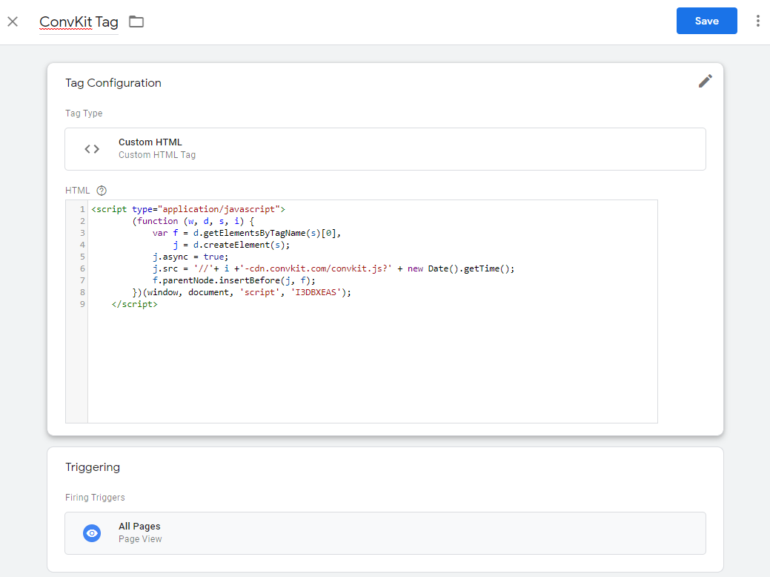This screenshot has height=577, width=770.
Task: Click the 'I3DBXEAS' ID string on line 8
Action: [x=316, y=292]
